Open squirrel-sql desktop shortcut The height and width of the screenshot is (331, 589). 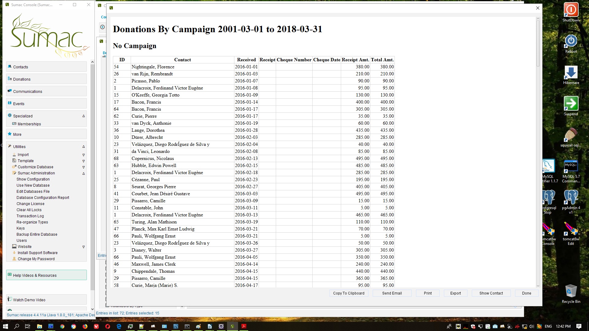click(571, 137)
